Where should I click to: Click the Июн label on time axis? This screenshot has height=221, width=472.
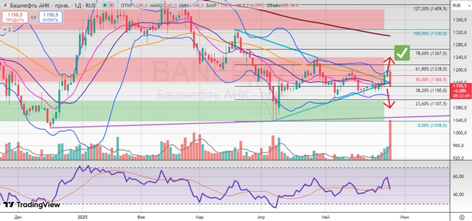tap(405, 217)
